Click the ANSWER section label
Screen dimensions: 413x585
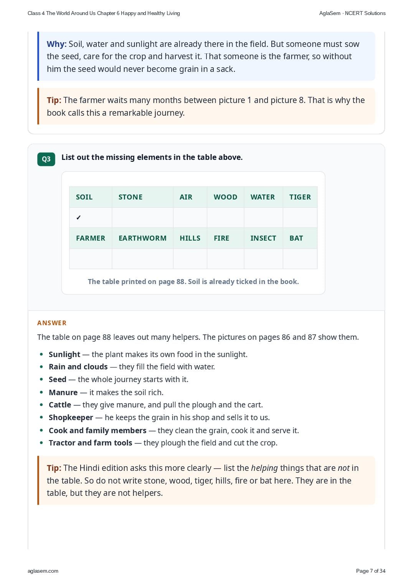tap(52, 323)
